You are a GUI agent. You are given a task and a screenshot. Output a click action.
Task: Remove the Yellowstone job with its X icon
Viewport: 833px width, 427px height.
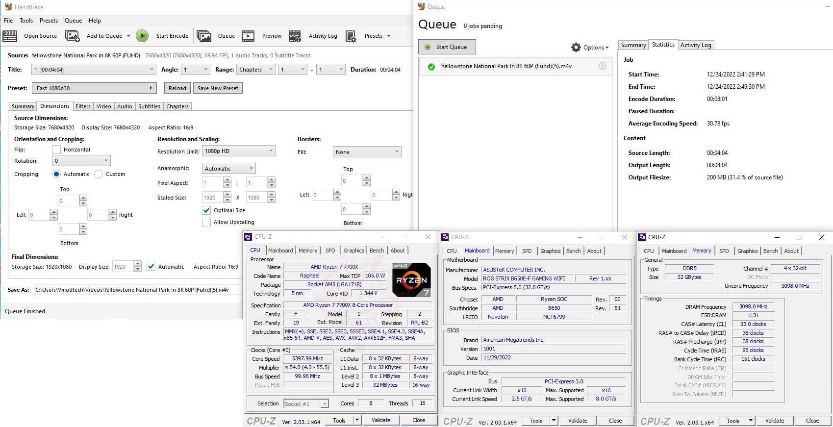pos(603,66)
